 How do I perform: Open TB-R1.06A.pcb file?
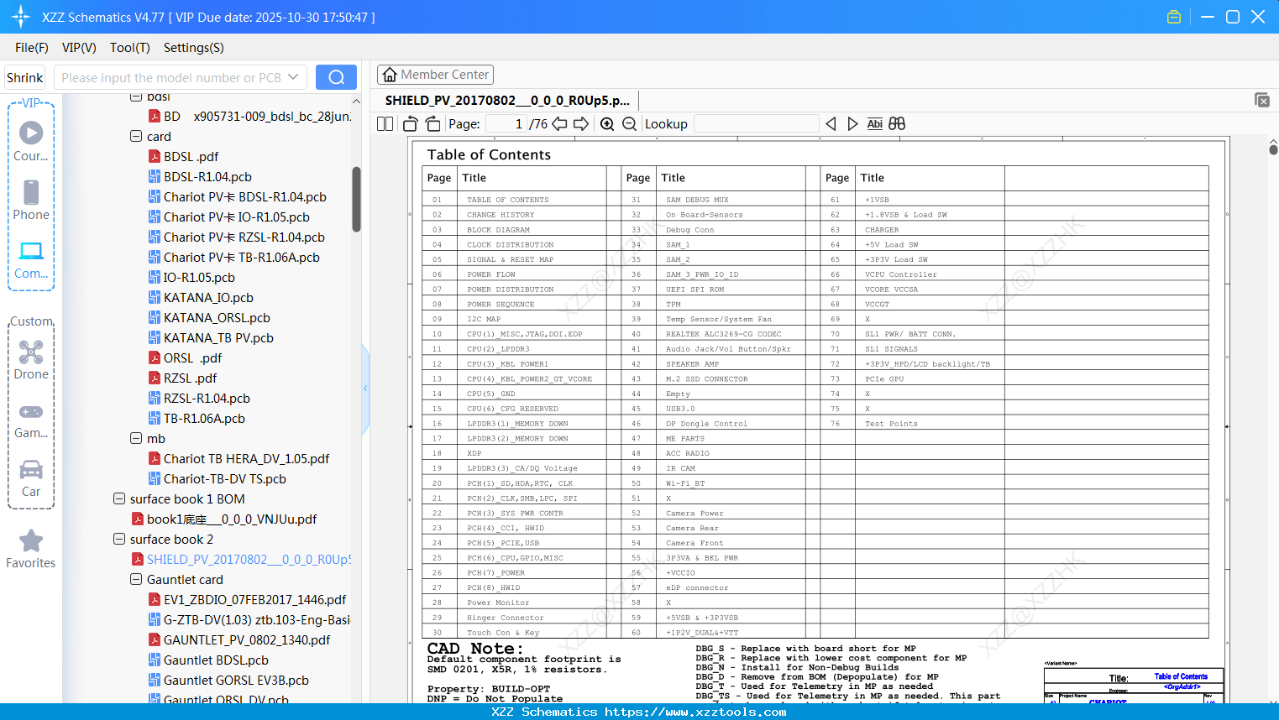click(197, 418)
